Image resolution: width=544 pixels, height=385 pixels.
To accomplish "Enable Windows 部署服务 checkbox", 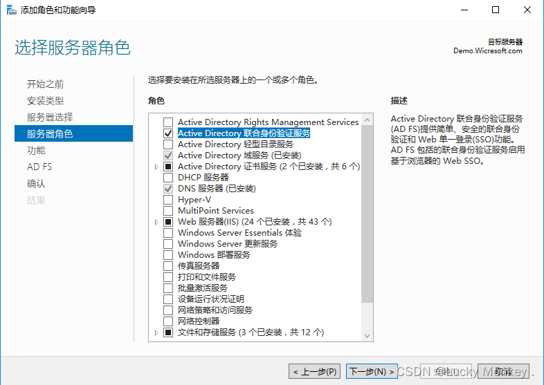I will coord(168,254).
